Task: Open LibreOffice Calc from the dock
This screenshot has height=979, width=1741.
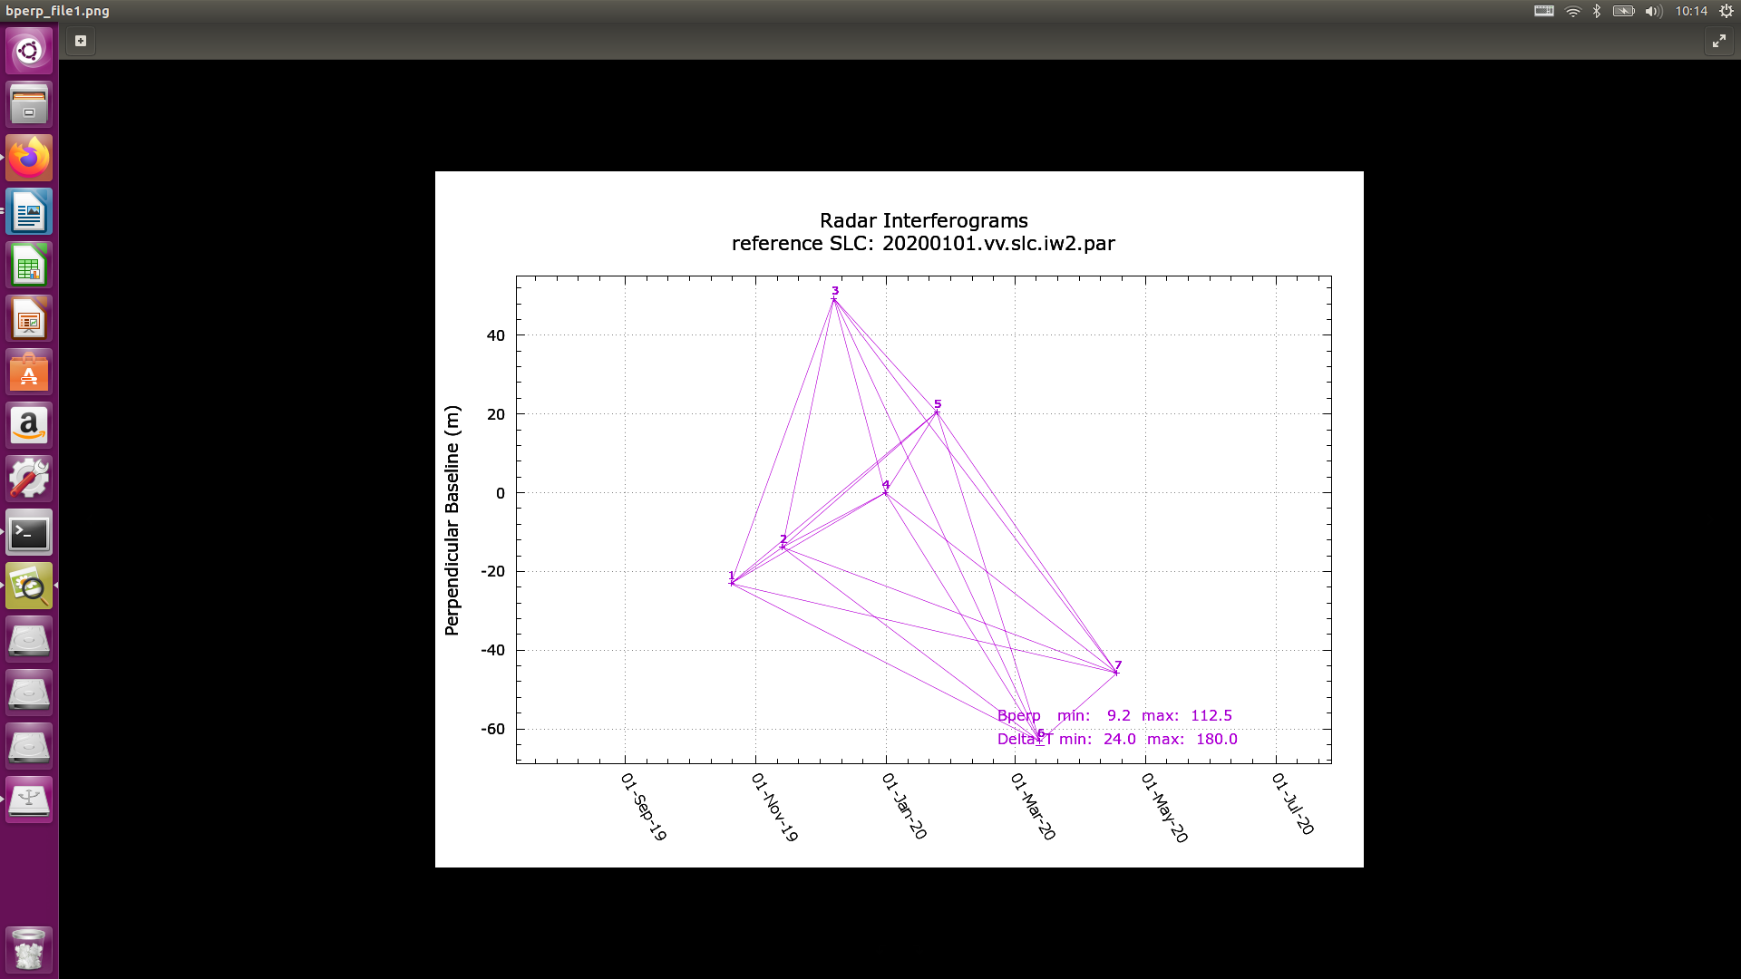Action: point(29,266)
